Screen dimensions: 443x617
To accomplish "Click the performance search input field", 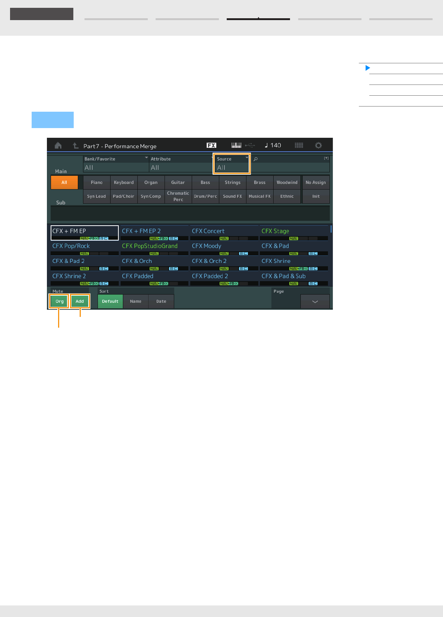I will click(x=290, y=163).
